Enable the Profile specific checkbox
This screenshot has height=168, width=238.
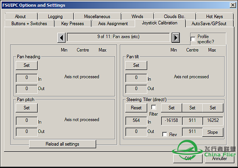point(193,39)
